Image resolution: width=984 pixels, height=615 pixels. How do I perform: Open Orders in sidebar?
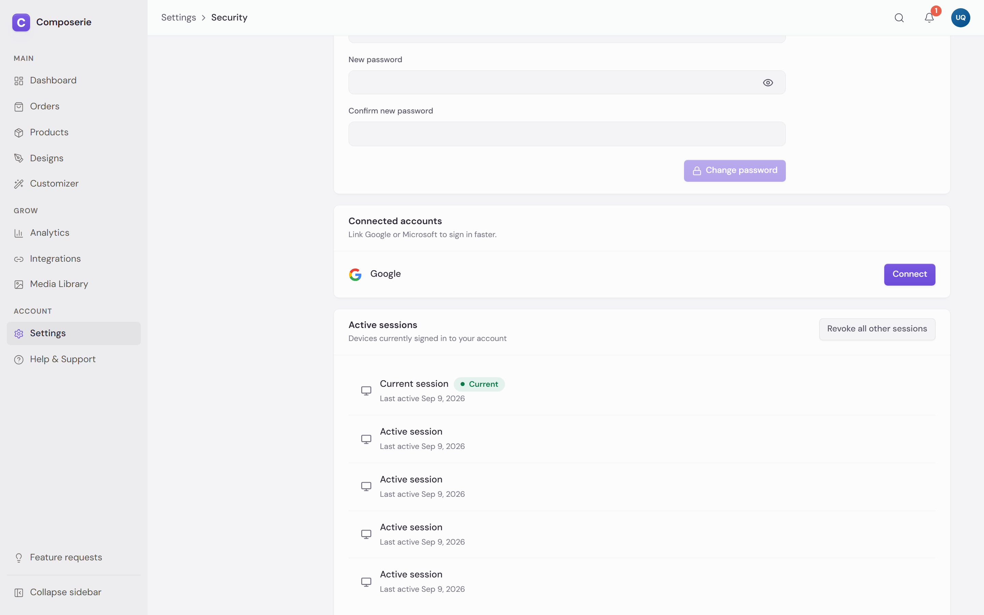[73, 107]
